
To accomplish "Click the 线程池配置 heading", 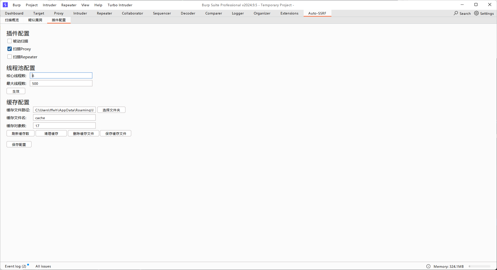I will click(x=21, y=68).
